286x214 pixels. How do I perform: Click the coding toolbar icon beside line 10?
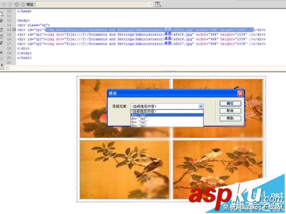tap(2, 14)
